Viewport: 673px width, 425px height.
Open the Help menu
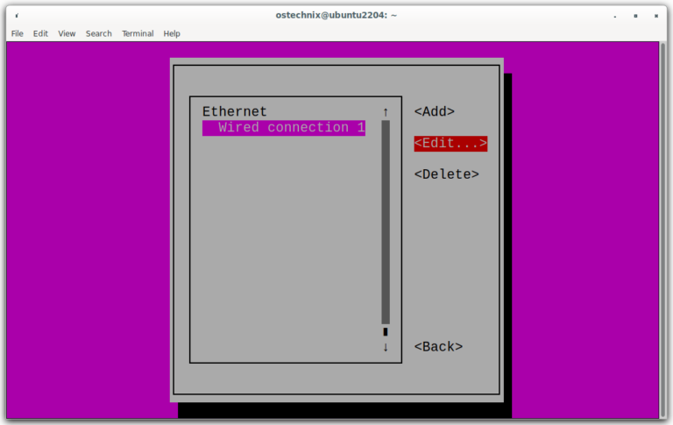pyautogui.click(x=172, y=33)
